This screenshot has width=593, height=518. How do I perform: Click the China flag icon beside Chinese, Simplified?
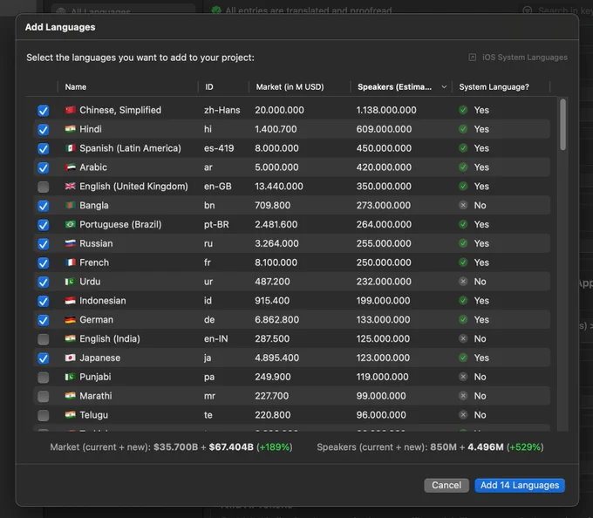pyautogui.click(x=71, y=110)
